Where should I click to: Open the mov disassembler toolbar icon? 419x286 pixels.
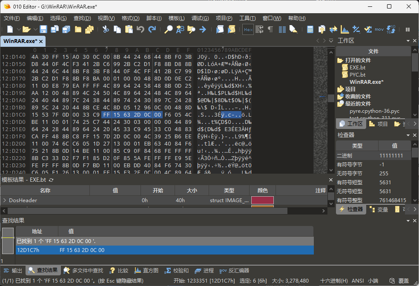click(x=379, y=29)
